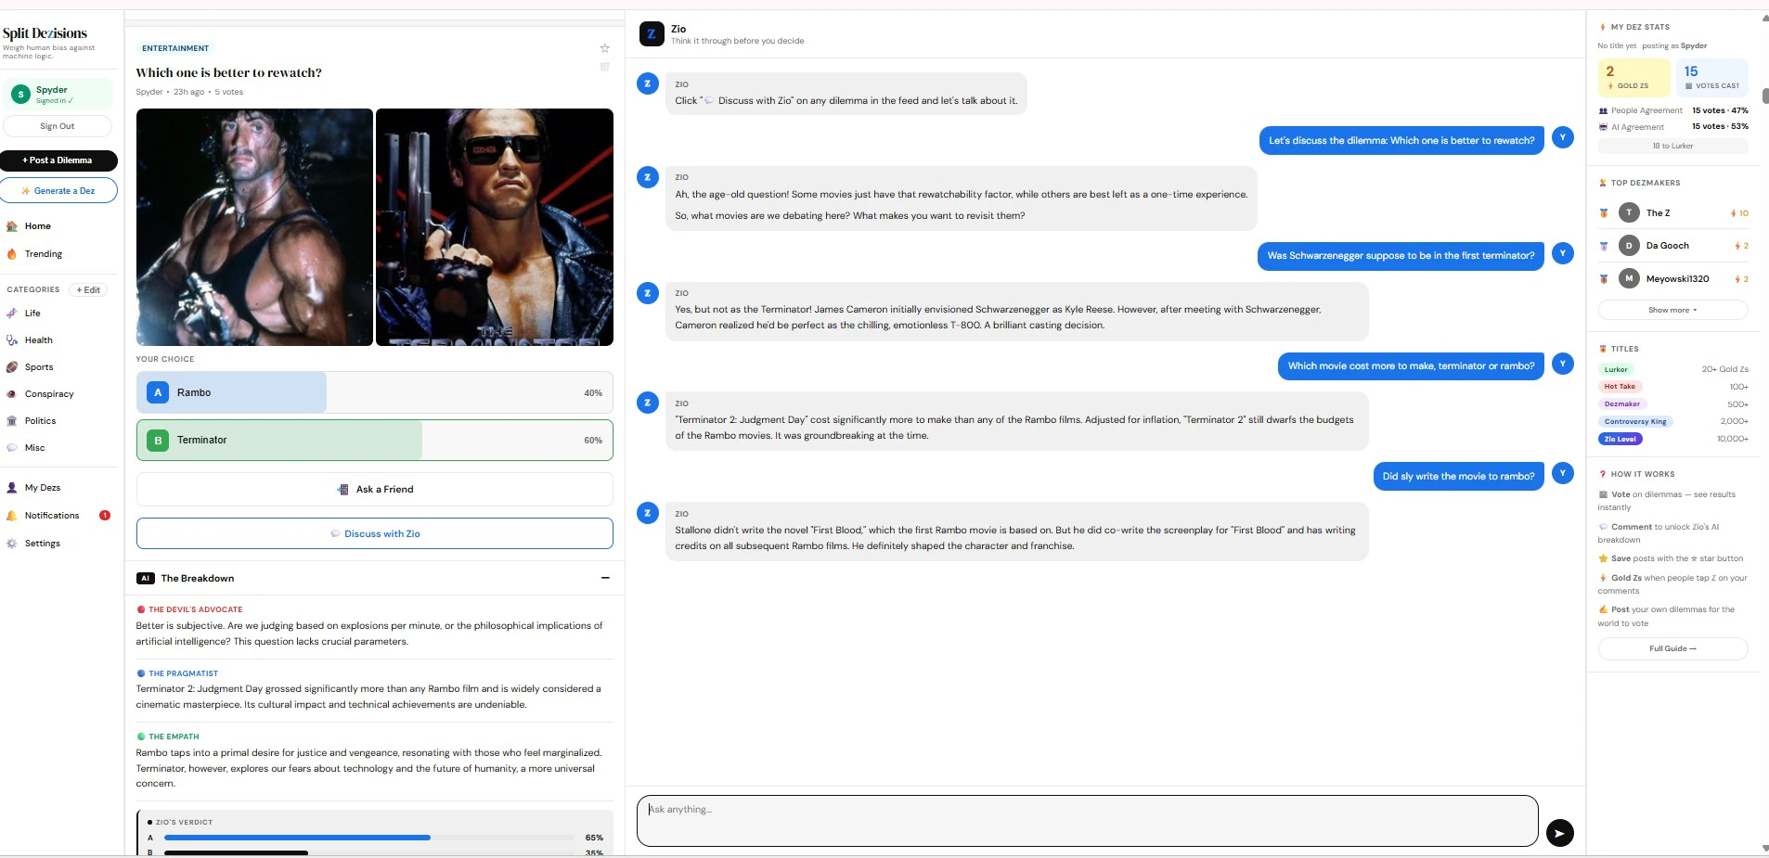The image size is (1769, 858).
Task: Click the right-edge page scrollbar
Action: click(x=1764, y=96)
